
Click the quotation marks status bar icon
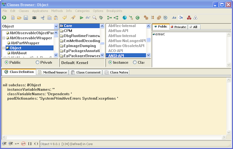(17, 144)
